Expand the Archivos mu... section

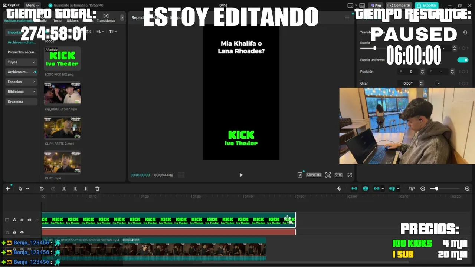point(22,72)
